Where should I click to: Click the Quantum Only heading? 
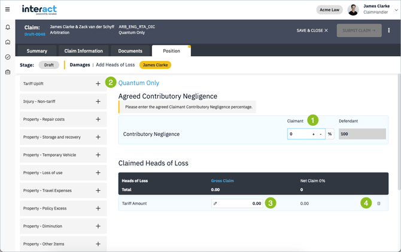pyautogui.click(x=139, y=83)
